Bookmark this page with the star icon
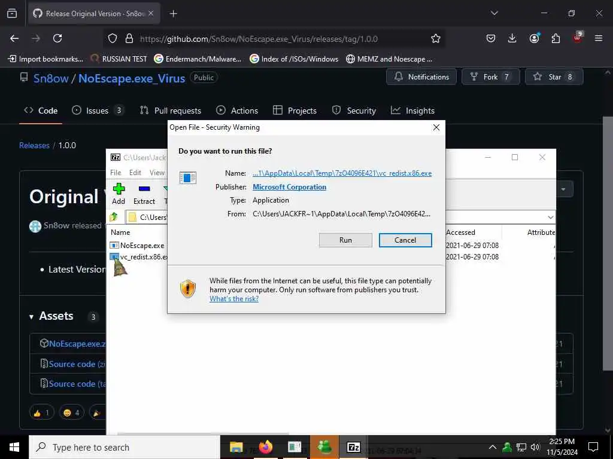 436,39
